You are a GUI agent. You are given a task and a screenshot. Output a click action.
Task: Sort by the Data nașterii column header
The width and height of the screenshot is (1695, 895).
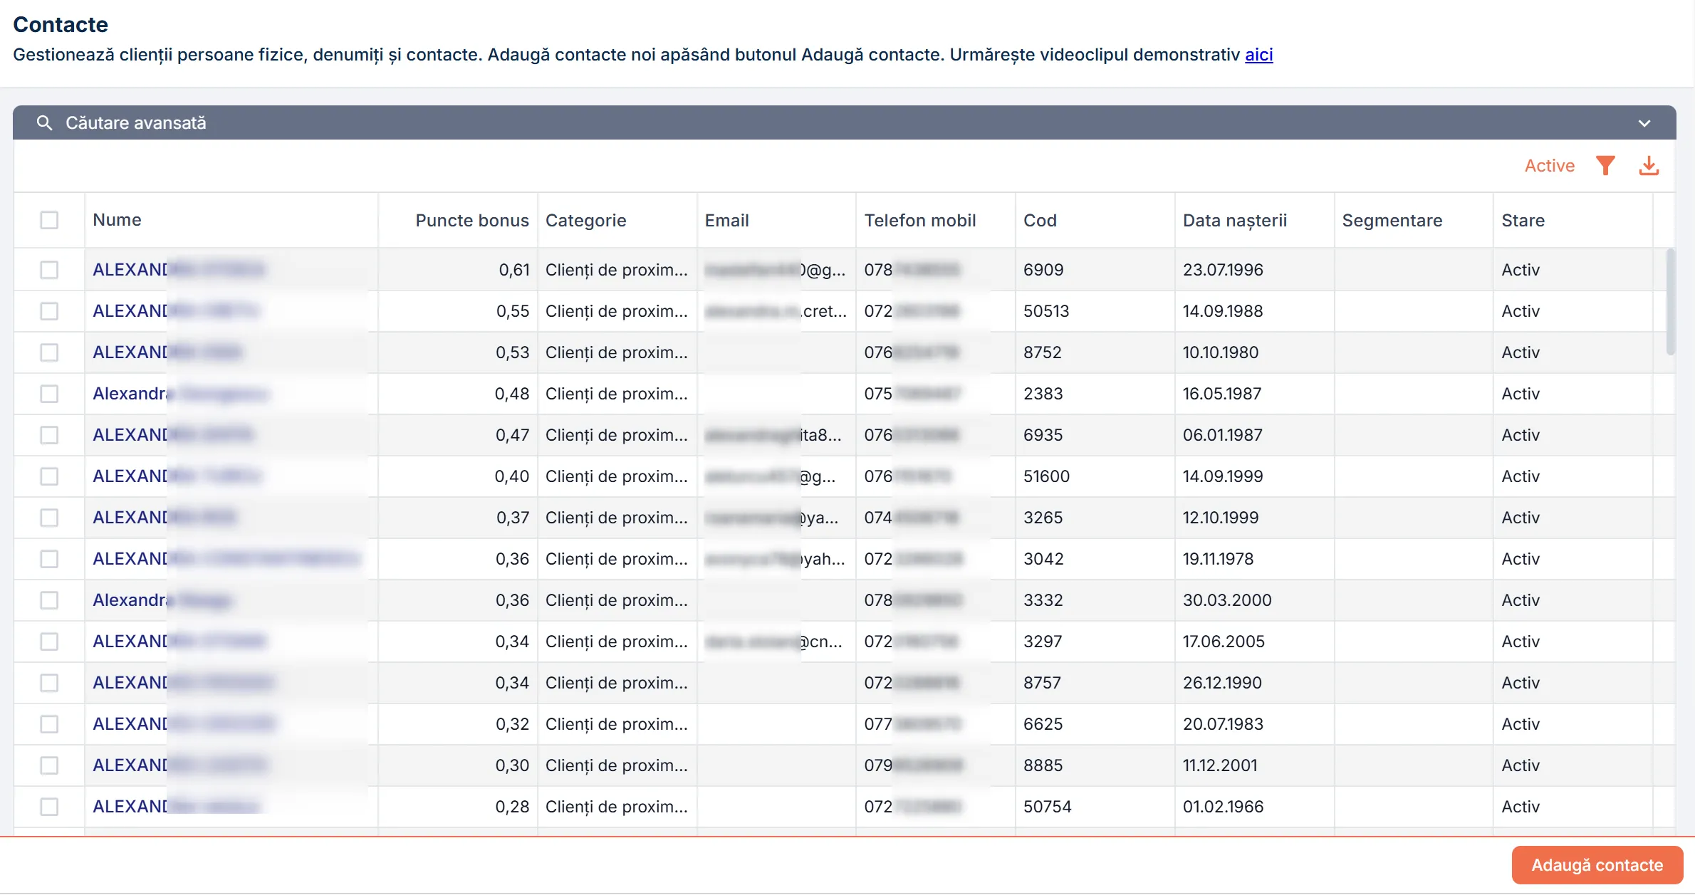point(1234,221)
